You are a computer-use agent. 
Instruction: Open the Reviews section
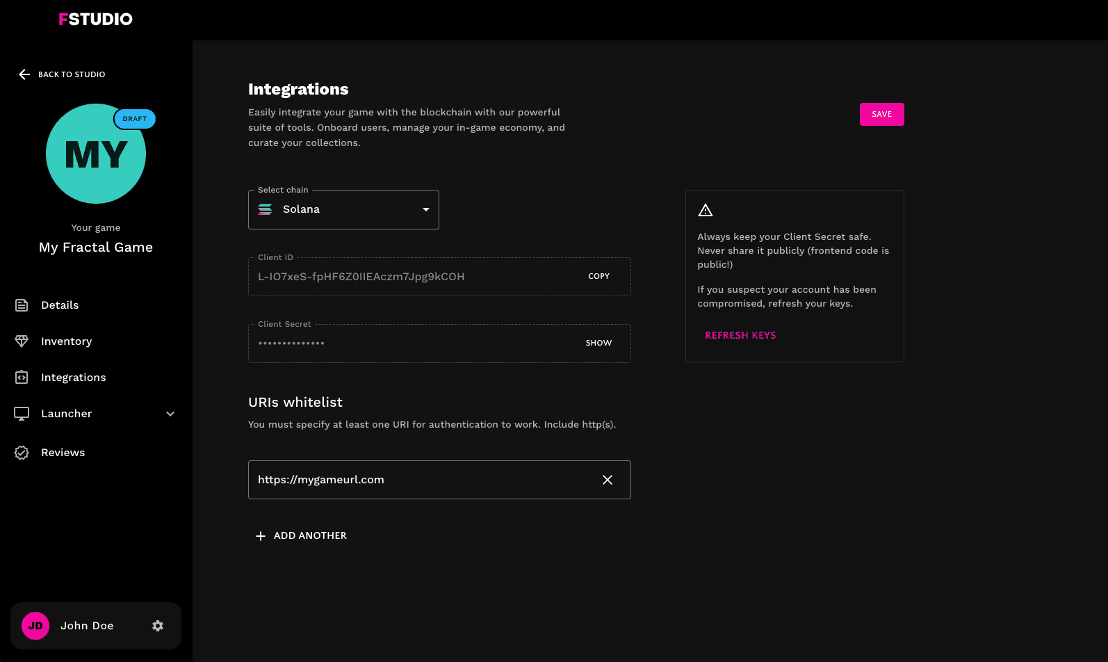coord(63,453)
